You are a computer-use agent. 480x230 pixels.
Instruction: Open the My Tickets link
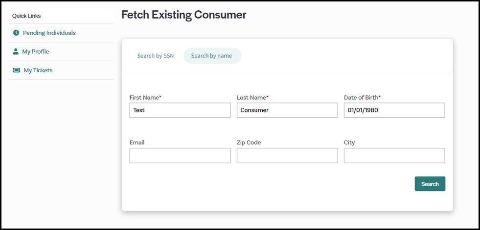[x=38, y=70]
